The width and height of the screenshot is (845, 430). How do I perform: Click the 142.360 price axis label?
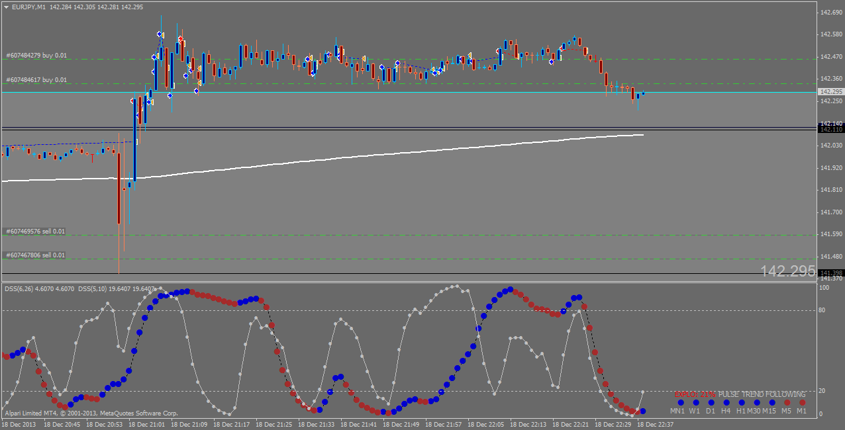(x=831, y=79)
